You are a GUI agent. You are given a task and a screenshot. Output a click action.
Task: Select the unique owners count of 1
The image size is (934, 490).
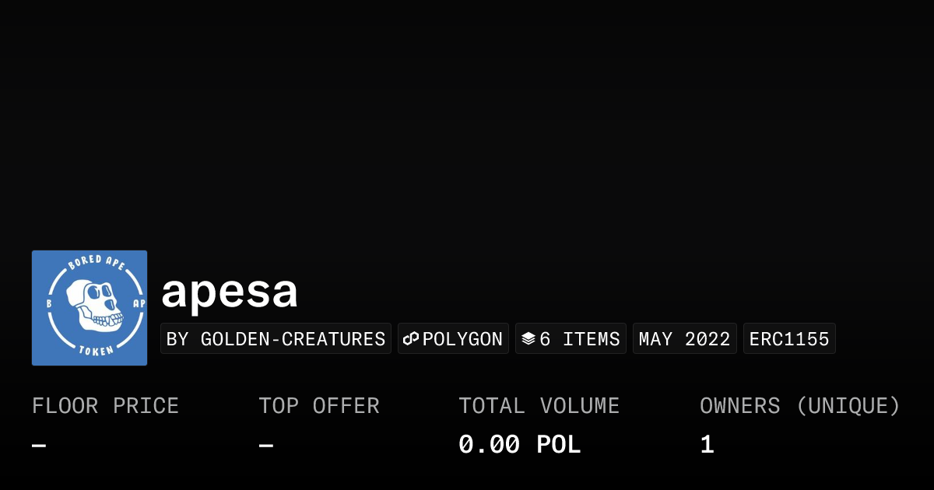(707, 445)
